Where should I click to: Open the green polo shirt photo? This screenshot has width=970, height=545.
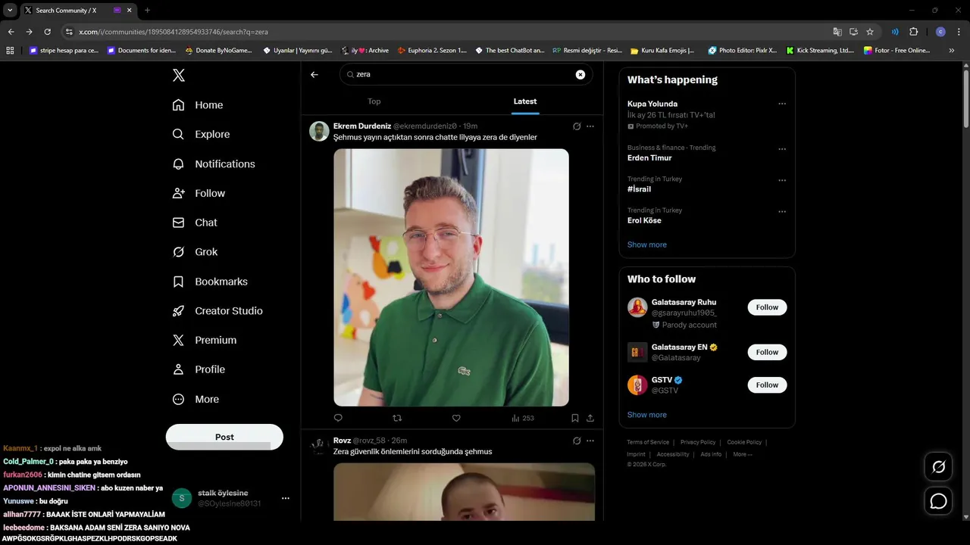(x=451, y=277)
